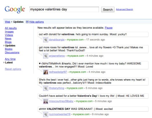Select Videos in sidebar

point(9,35)
